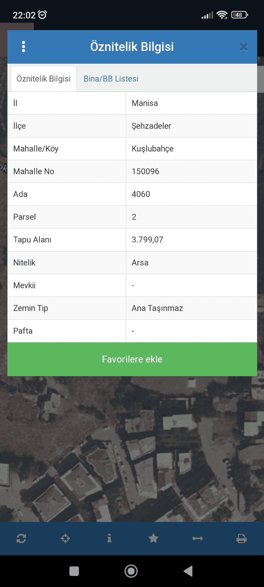This screenshot has height=587, width=264.
Task: Tap the print icon
Action: coord(242,538)
